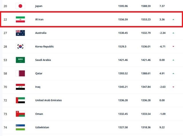
Task: Click the red down arrow in Iraq row
Action: click(173, 87)
